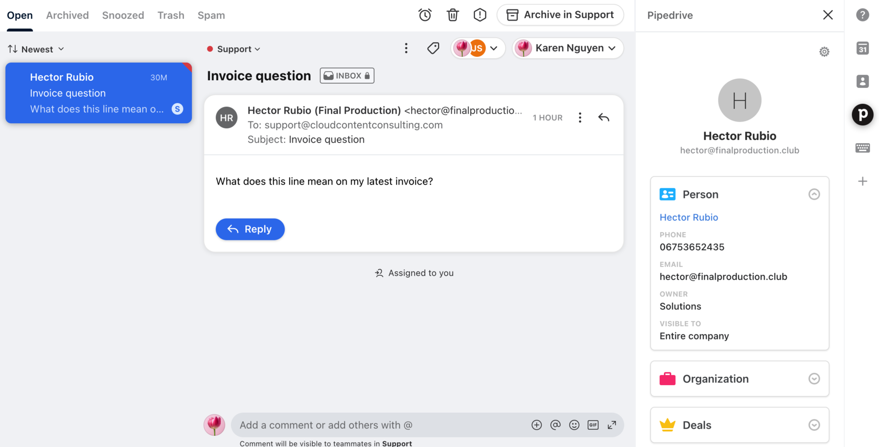Switch to the Archived tab
Screen dimensions: 879x447
67,15
